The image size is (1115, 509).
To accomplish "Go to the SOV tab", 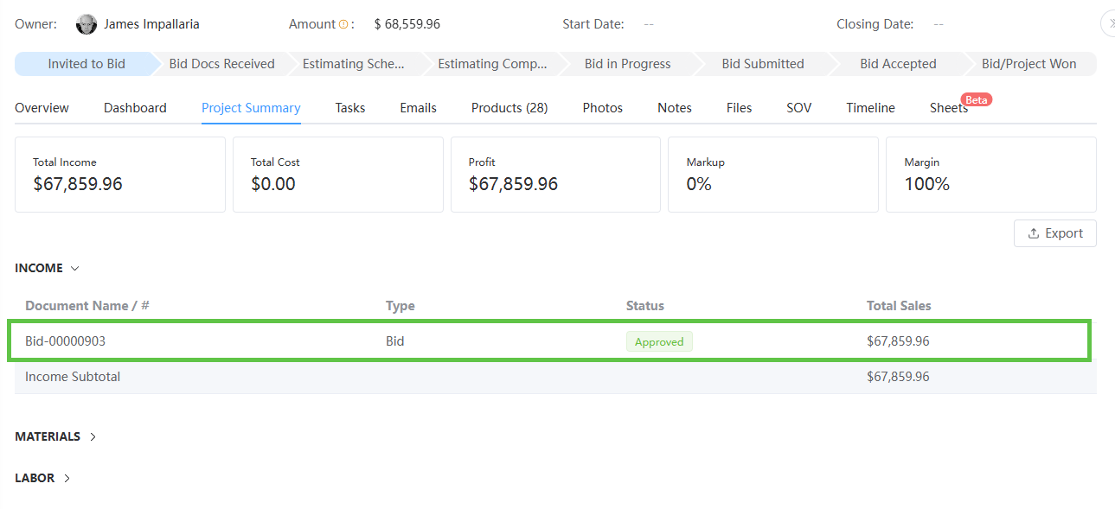I will point(798,108).
